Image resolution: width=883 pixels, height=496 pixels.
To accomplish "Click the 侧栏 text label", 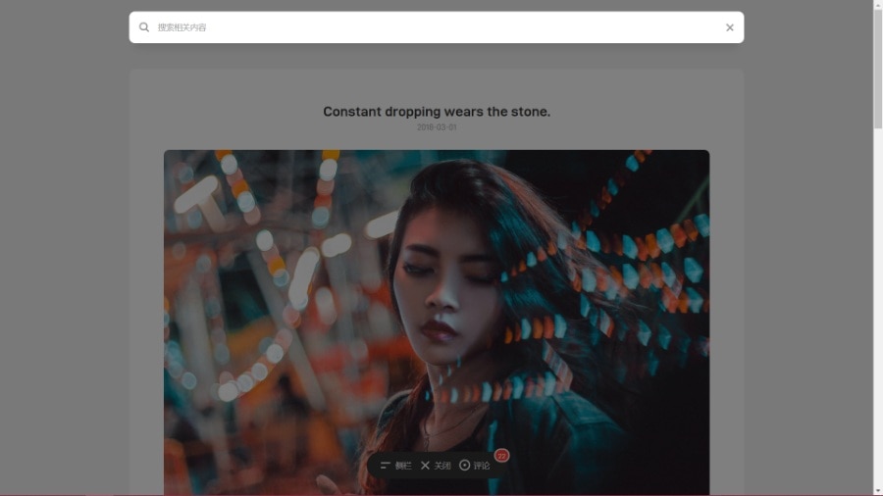I will click(x=403, y=466).
